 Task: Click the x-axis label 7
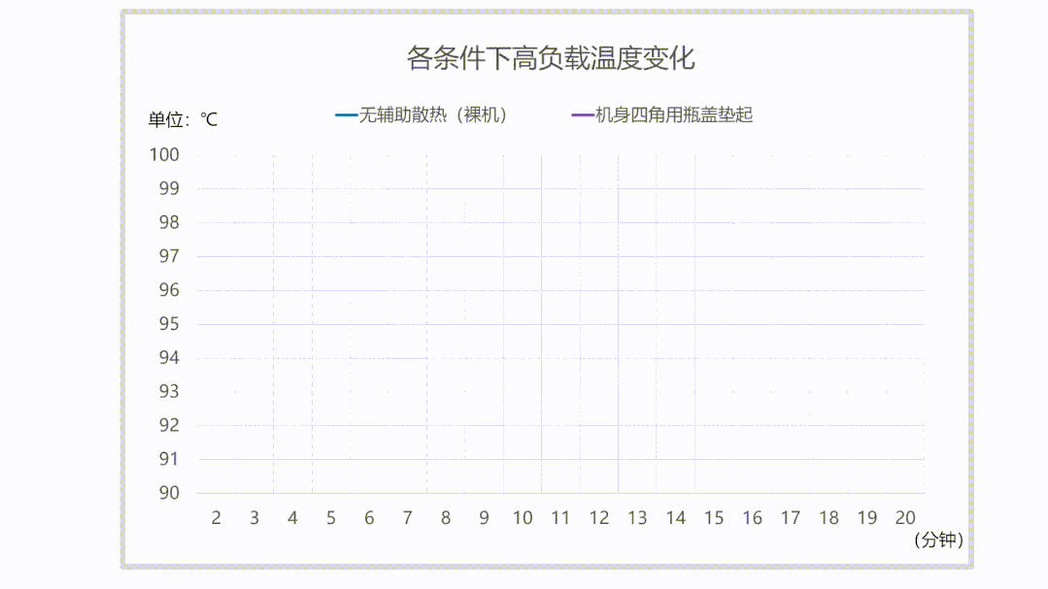[407, 517]
